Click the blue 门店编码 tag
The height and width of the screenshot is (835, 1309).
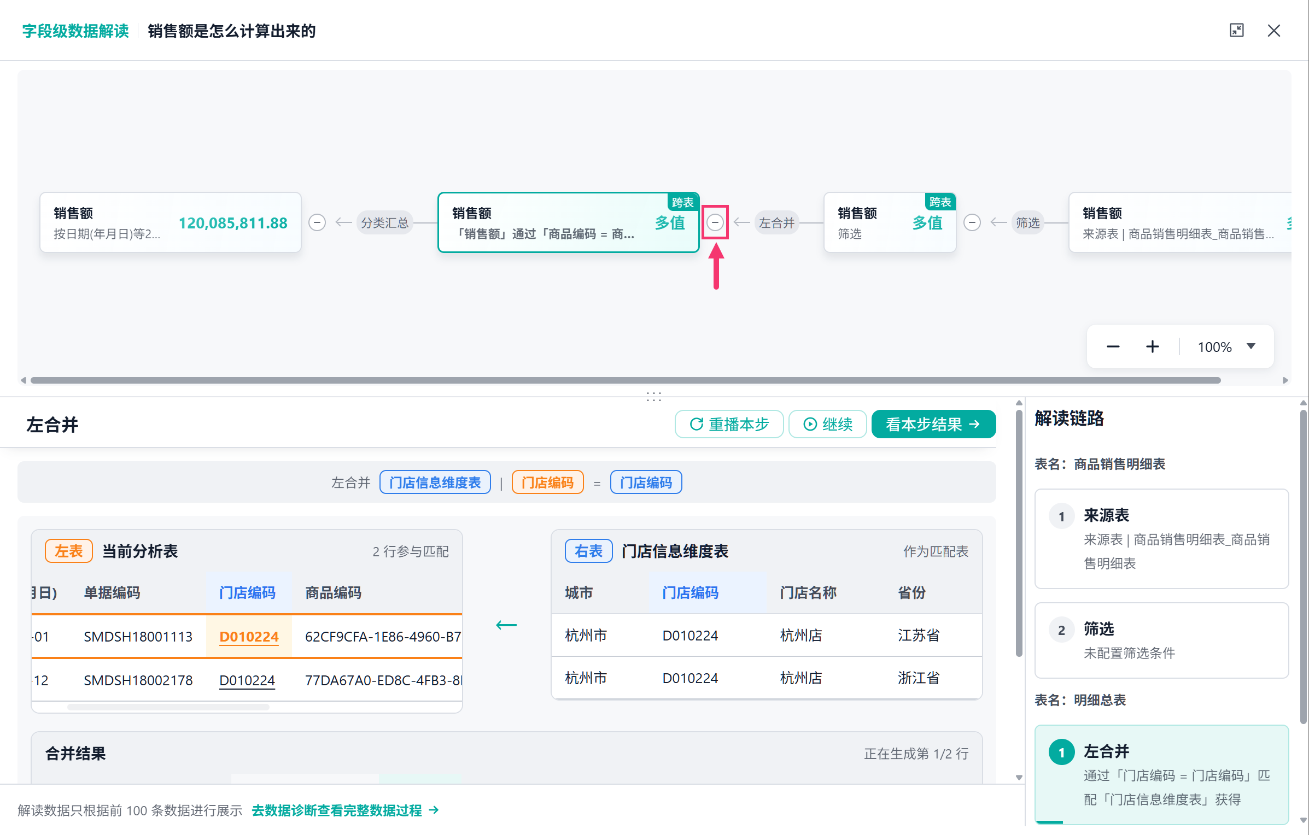click(x=646, y=483)
